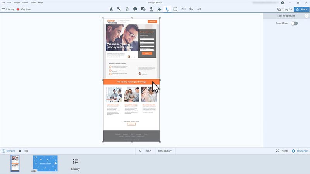Open the Effects panel
This screenshot has width=310, height=174.
point(282,151)
